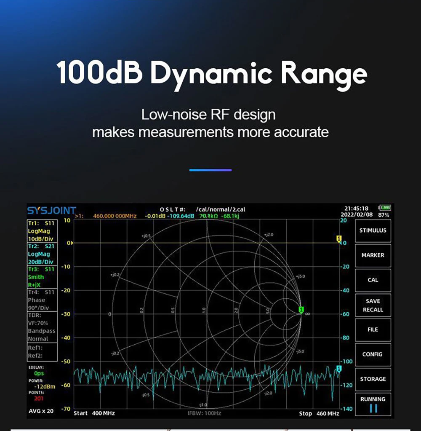Click the yellow marker 1 on S11 trace
421x431 pixels.
(339, 238)
